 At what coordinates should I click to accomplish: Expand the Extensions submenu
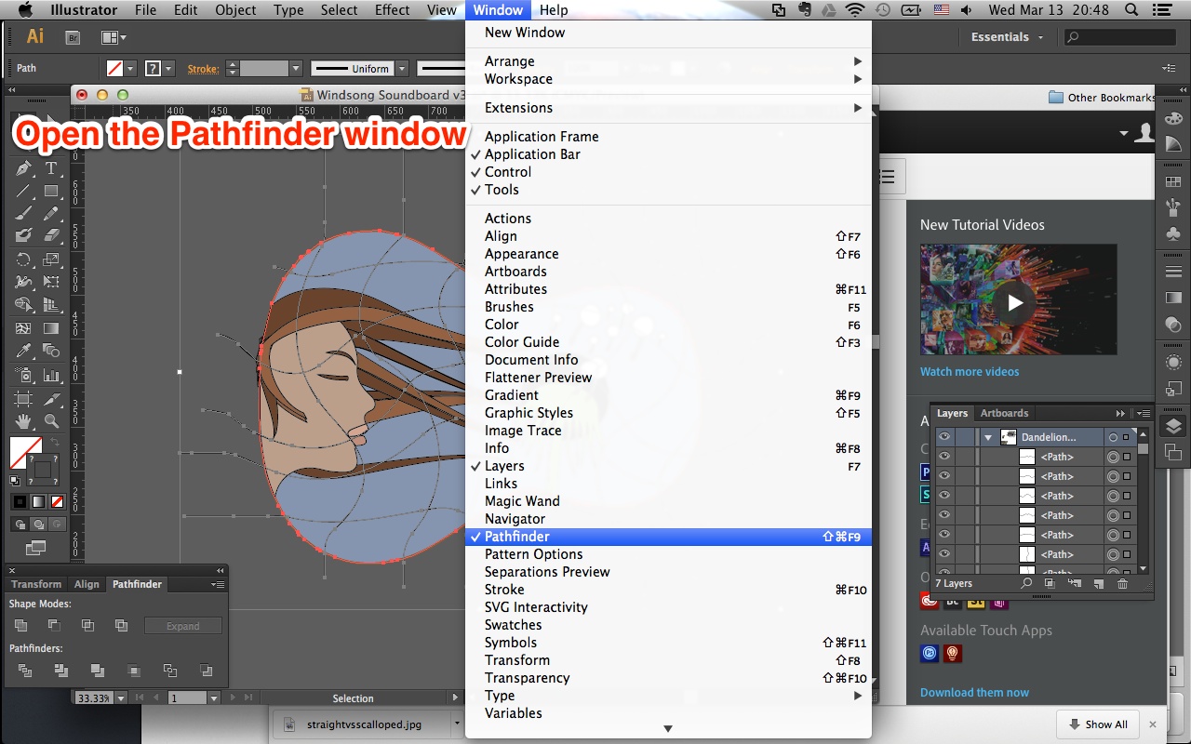668,108
